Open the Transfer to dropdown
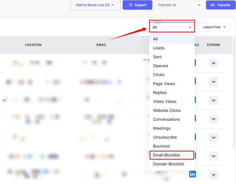236x184 pixels. coord(179,5)
